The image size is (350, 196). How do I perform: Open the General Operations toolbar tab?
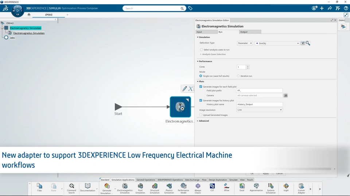[x=146, y=180]
